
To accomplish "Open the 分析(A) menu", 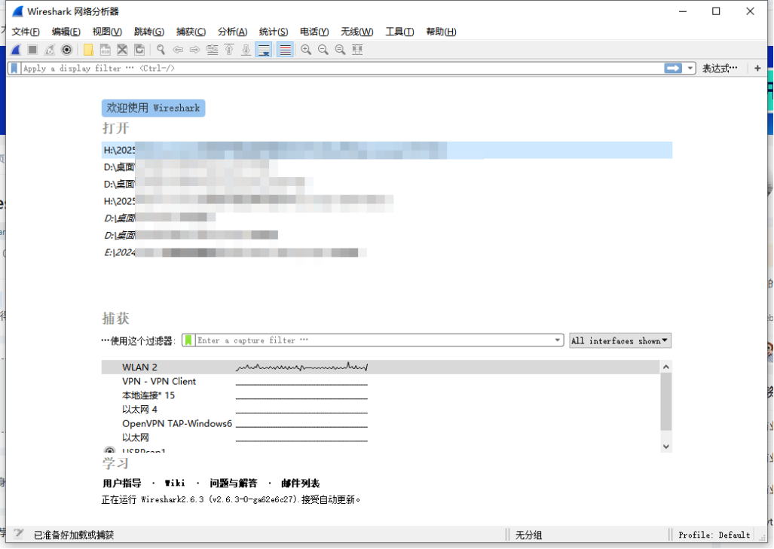I will coord(232,32).
